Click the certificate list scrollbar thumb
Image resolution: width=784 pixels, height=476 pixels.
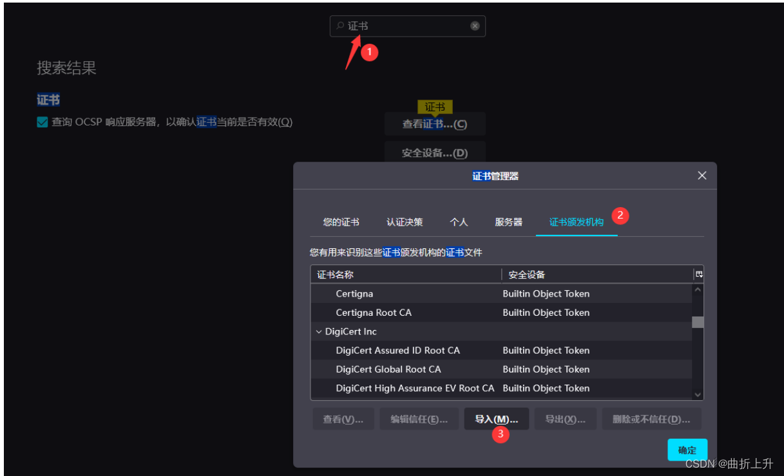pos(698,322)
